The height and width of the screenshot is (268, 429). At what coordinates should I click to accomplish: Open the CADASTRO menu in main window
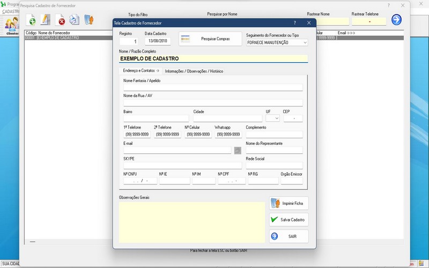10,12
